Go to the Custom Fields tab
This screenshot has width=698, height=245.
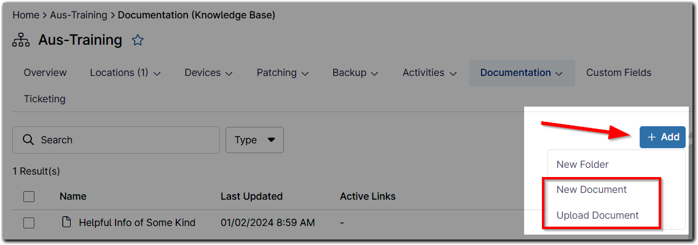[x=618, y=73]
